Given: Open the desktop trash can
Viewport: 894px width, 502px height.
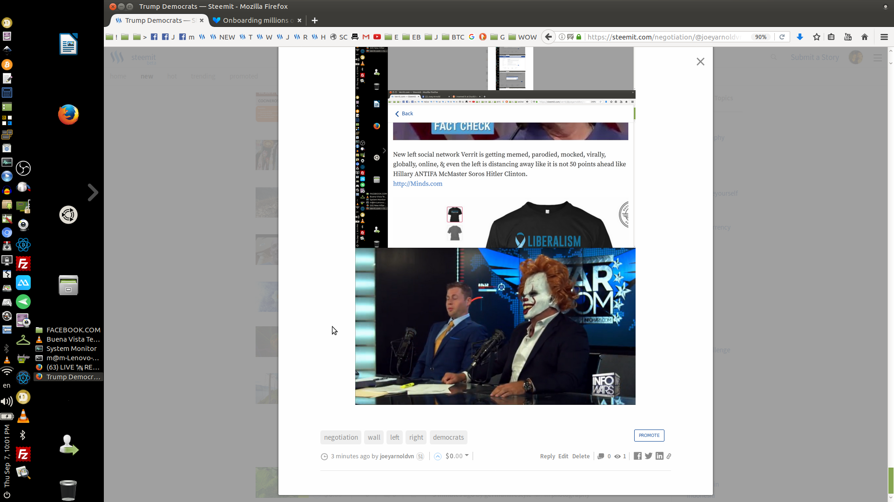Looking at the screenshot, I should point(68,490).
